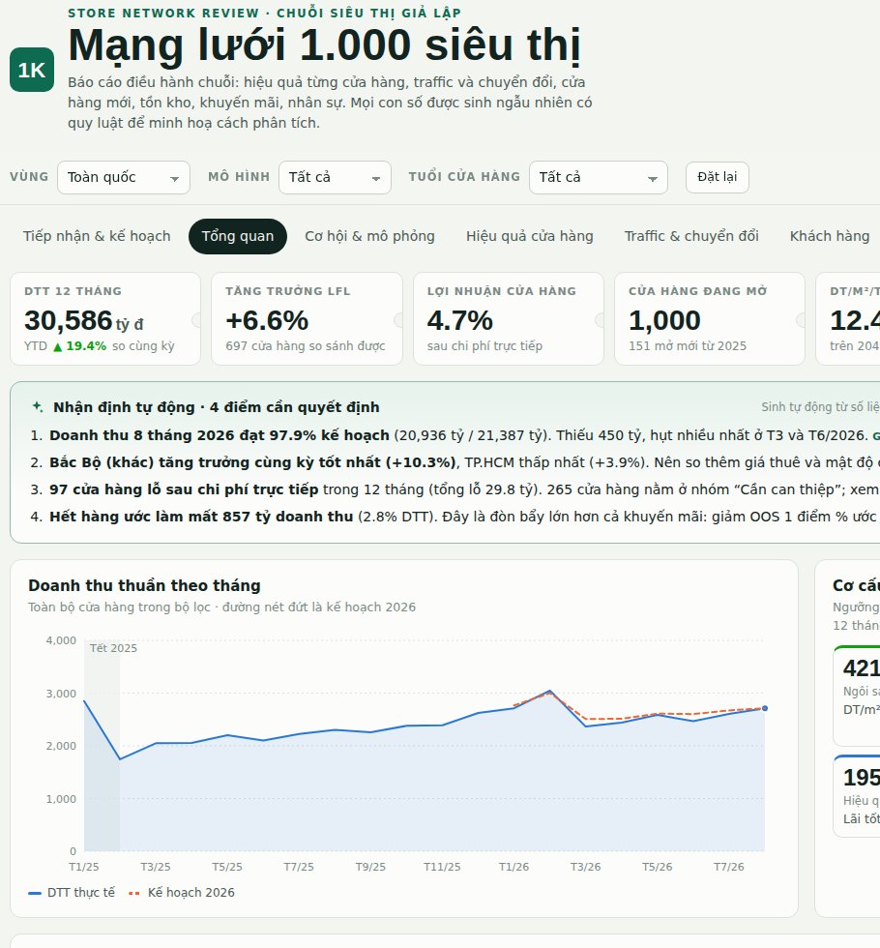
Task: Click the 4.7% store profit value
Action: coord(460,320)
